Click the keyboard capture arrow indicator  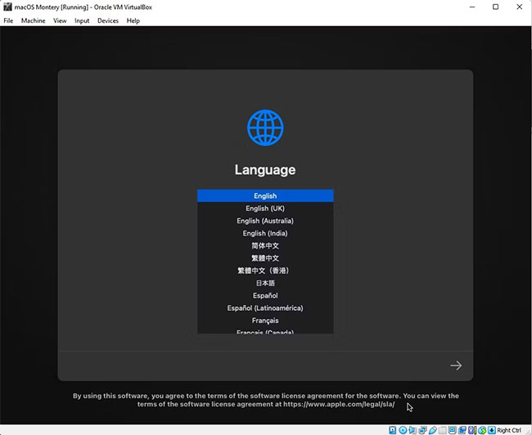[x=492, y=430]
